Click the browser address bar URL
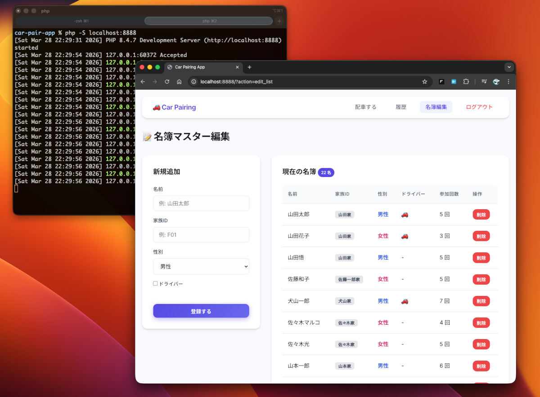 [x=237, y=82]
